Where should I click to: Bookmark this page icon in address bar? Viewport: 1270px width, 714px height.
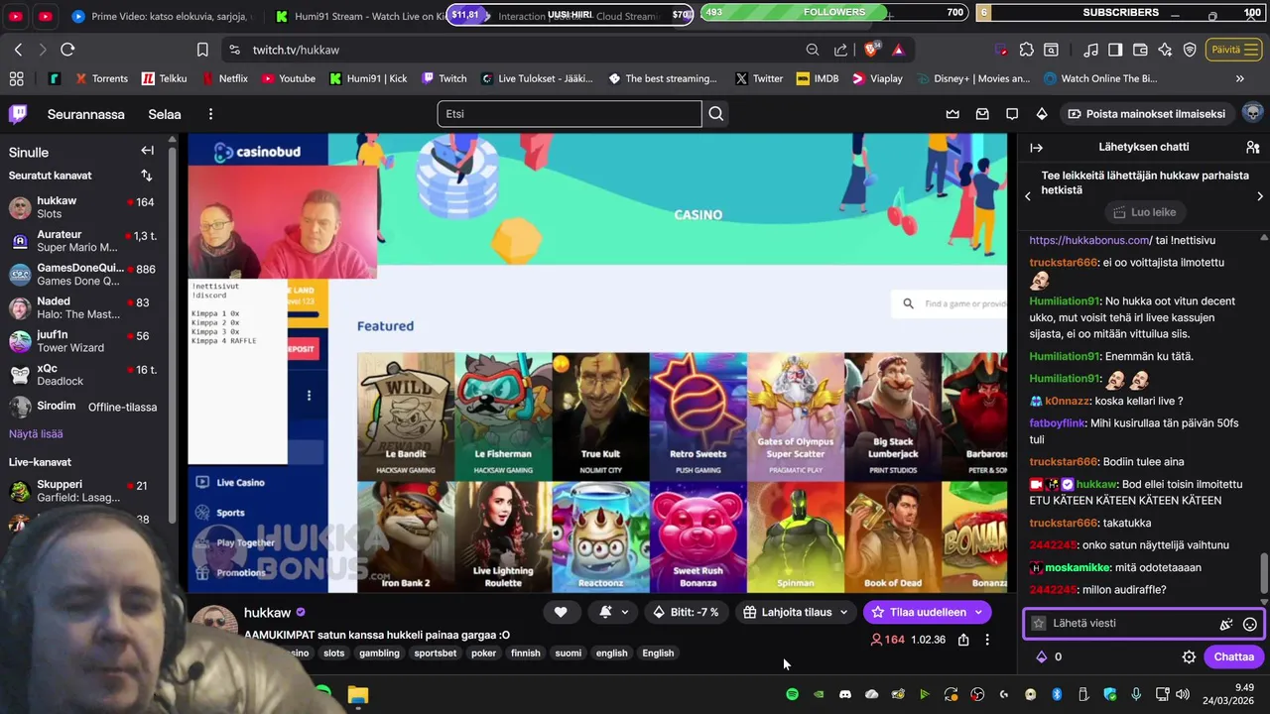tap(202, 50)
